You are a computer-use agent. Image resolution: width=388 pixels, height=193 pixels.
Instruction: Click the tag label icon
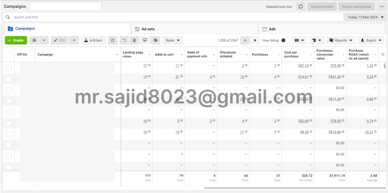coord(155,40)
